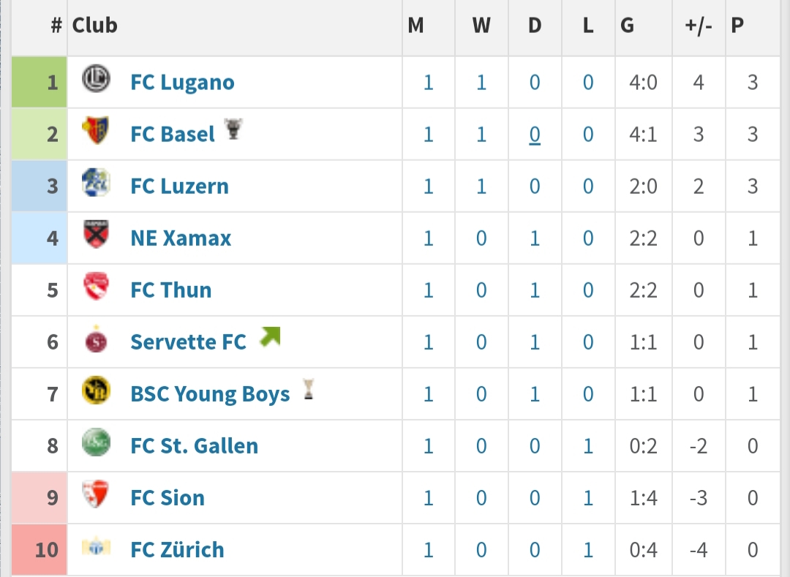Open the FC Lugano club link
The image size is (790, 577).
tap(182, 83)
